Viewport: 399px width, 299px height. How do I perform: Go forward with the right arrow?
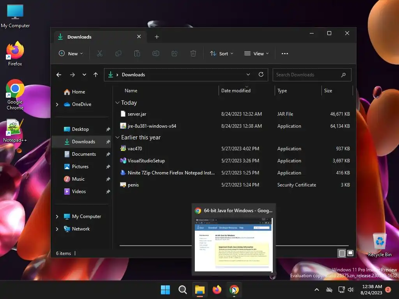pyautogui.click(x=72, y=75)
